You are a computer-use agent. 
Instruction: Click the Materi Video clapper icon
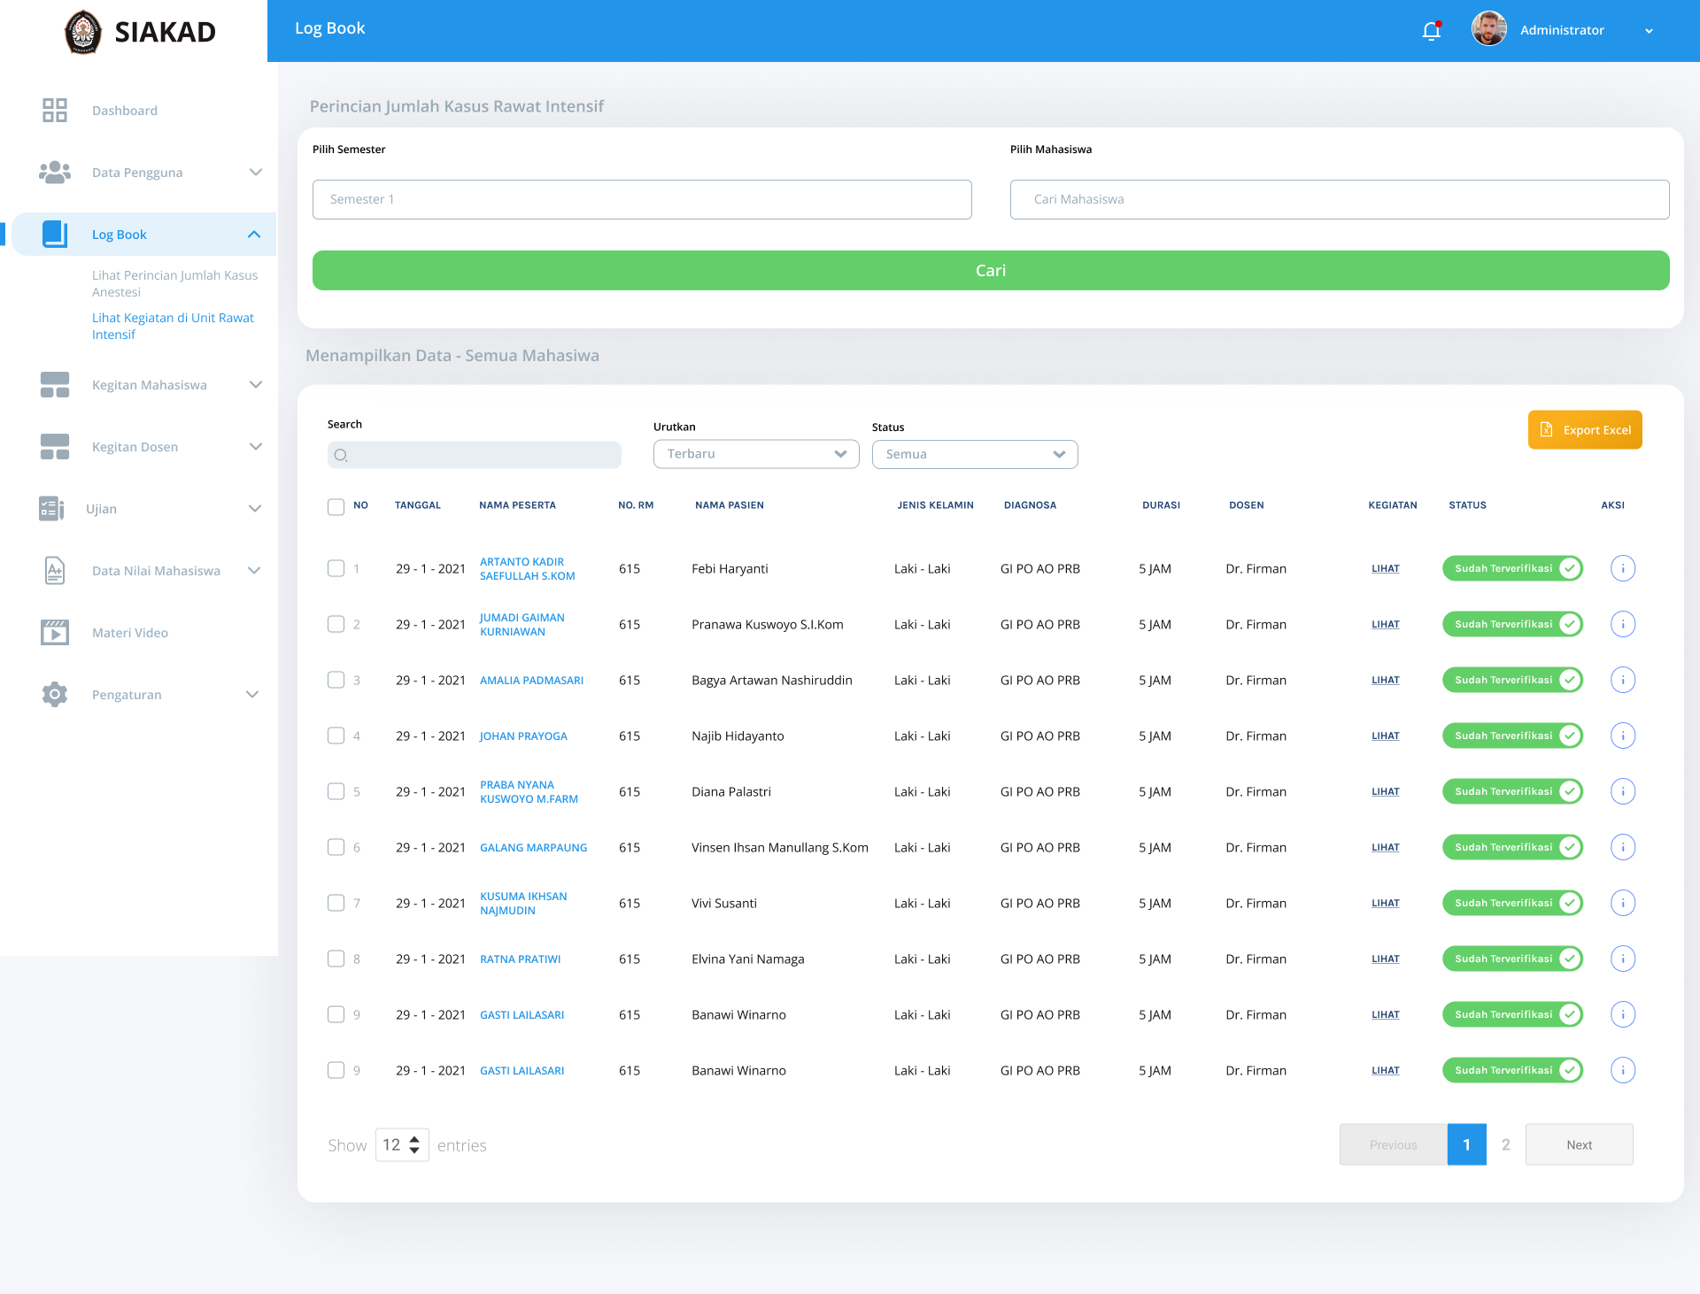pos(55,633)
